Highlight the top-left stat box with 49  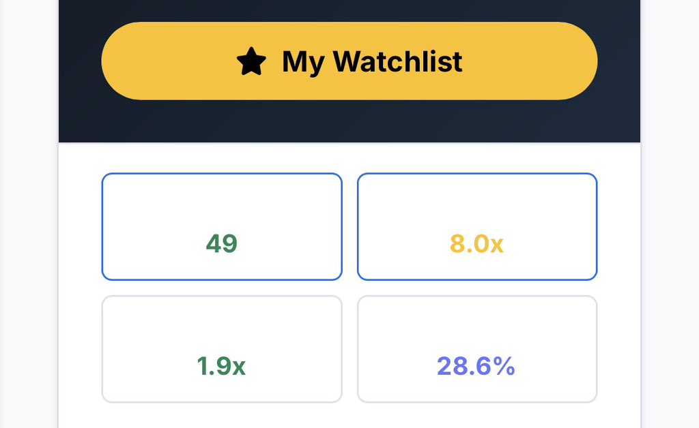tap(222, 226)
